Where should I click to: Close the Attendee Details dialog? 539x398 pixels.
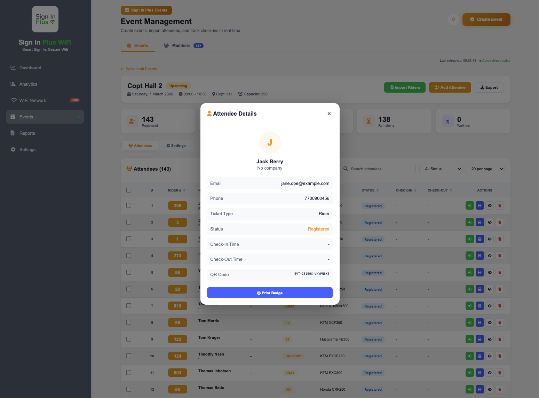point(329,114)
